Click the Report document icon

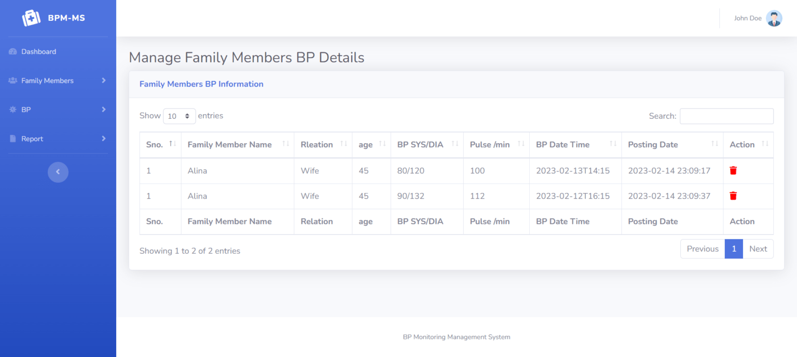coord(12,139)
